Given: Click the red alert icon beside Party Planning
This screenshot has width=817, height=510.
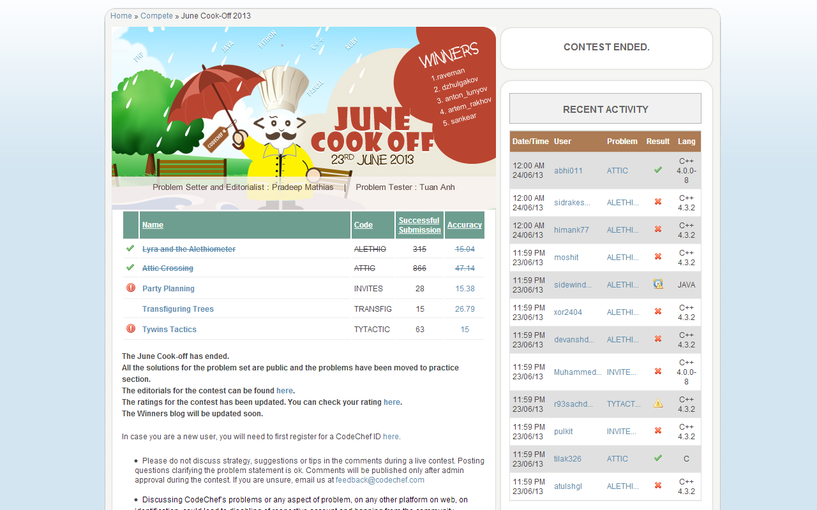Looking at the screenshot, I should (131, 288).
